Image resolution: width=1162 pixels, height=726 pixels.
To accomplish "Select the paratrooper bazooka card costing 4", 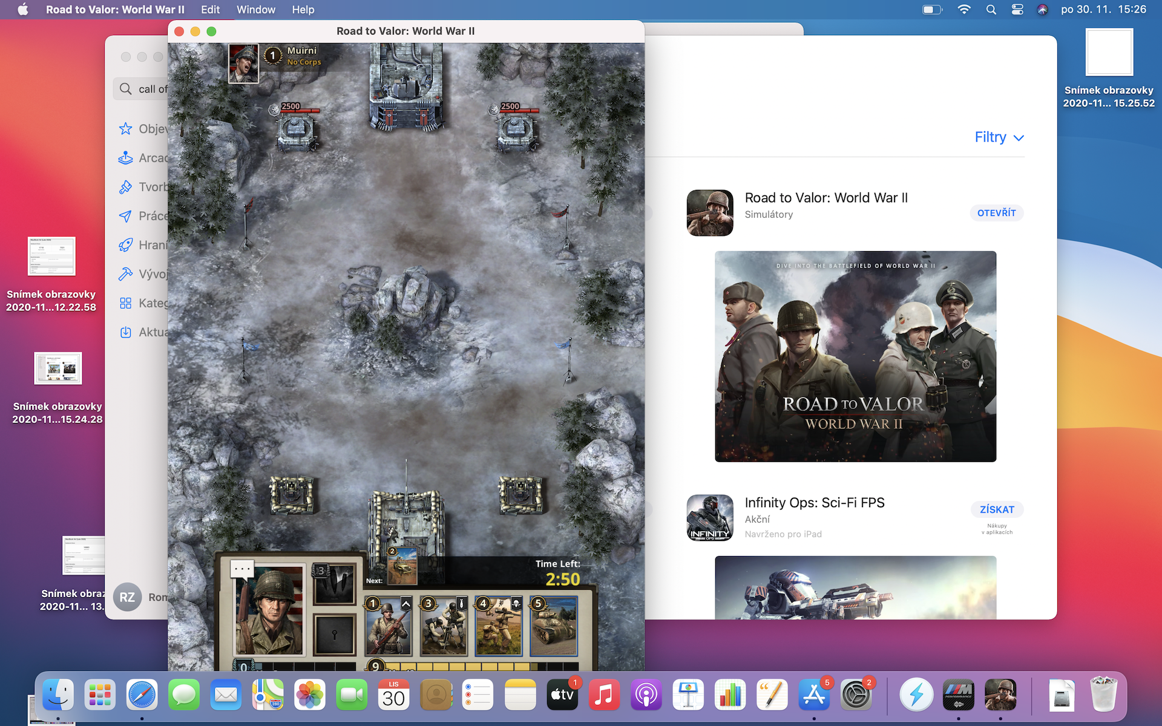I will pos(498,627).
